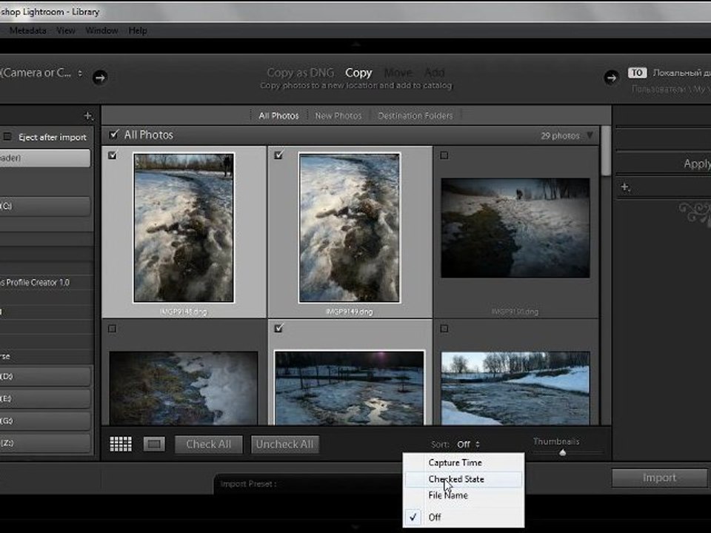Select the (C:) drive in sources
Image resolution: width=711 pixels, height=533 pixels.
[x=44, y=207]
